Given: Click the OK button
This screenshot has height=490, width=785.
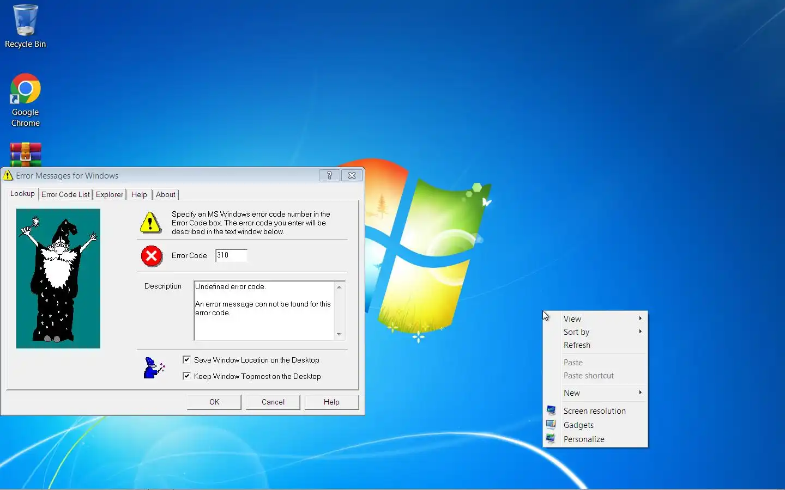Looking at the screenshot, I should [214, 402].
